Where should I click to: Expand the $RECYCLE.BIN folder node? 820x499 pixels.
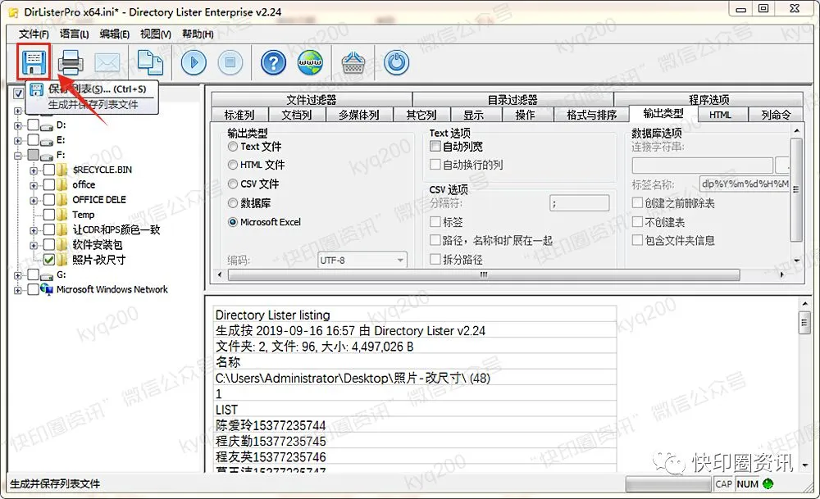pyautogui.click(x=34, y=170)
